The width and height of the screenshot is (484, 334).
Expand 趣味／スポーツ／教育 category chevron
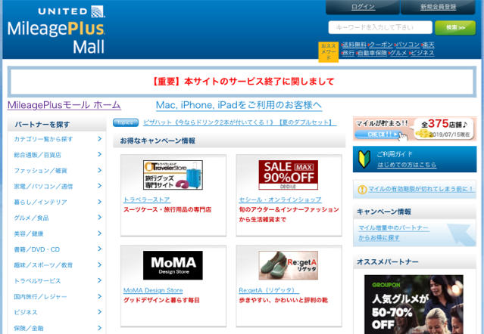tap(99, 264)
